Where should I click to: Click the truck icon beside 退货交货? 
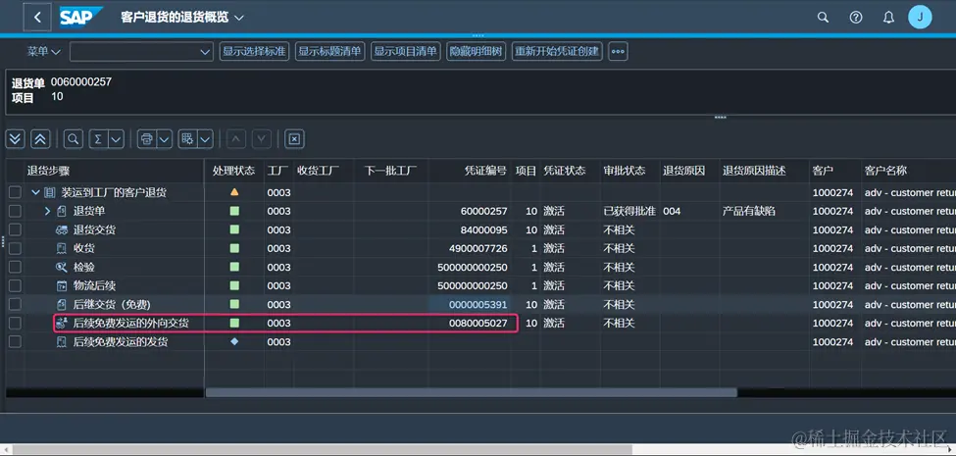point(62,229)
